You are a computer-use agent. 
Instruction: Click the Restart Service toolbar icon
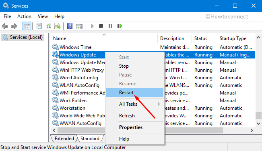pyautogui.click(x=120, y=26)
